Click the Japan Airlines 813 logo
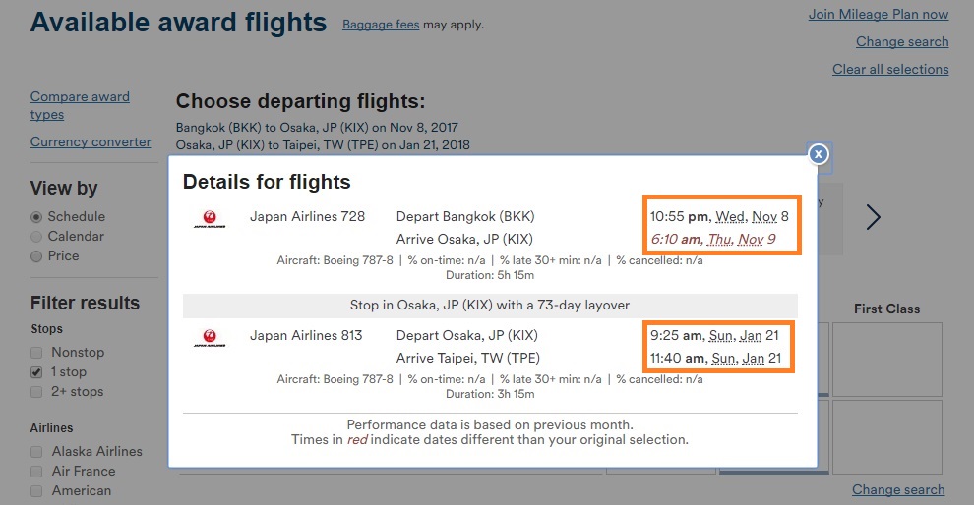This screenshot has height=505, width=974. pos(210,338)
